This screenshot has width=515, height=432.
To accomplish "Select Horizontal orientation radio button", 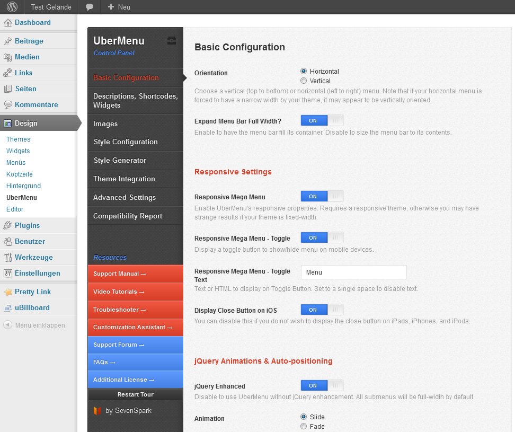I will coord(304,71).
